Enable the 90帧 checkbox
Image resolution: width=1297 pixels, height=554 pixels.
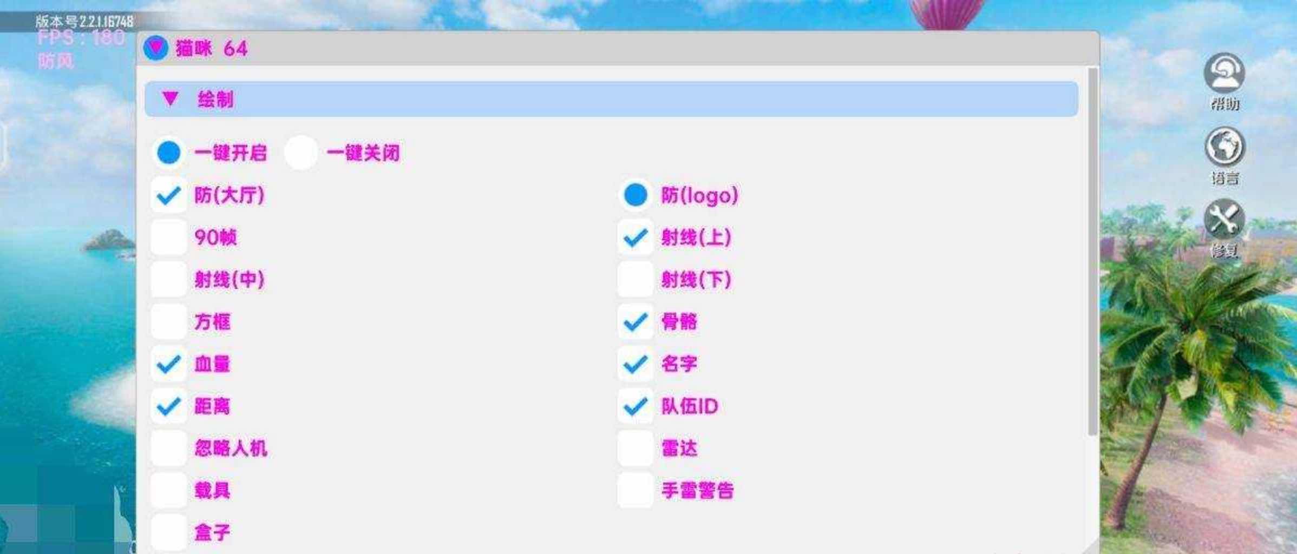tap(168, 237)
